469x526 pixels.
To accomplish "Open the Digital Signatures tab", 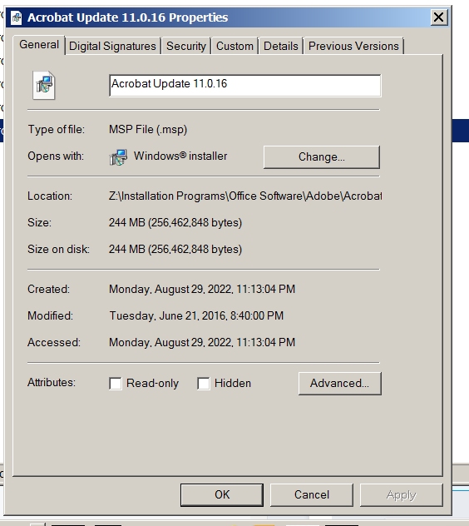I will (x=112, y=46).
